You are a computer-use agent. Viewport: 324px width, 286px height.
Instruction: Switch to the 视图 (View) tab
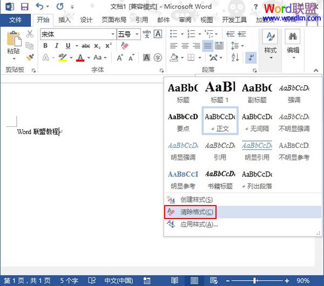[x=206, y=20]
